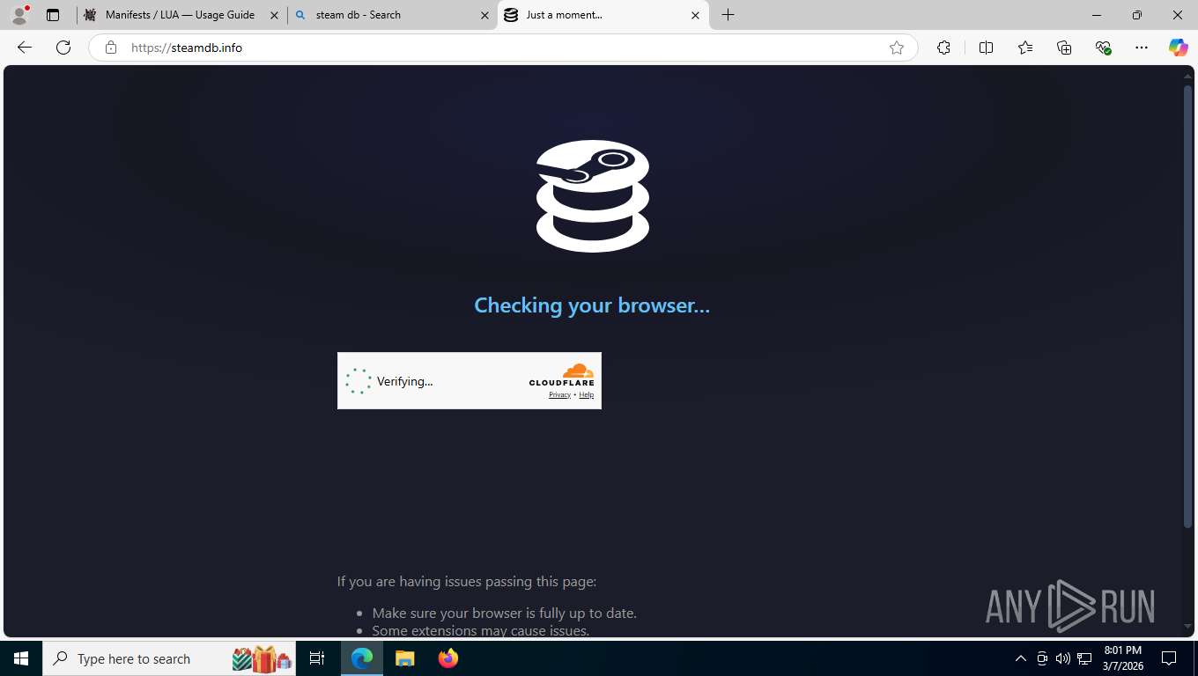The width and height of the screenshot is (1198, 676).
Task: Open Settings and more menu
Action: click(1142, 48)
